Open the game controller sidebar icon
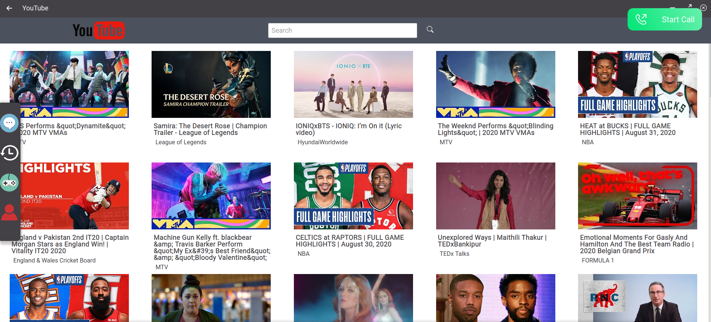This screenshot has width=711, height=322. tap(9, 183)
